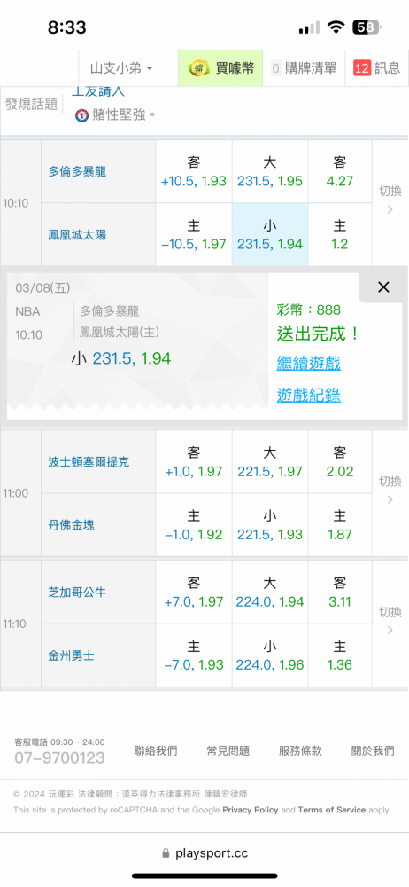Open 鳳凰城太陽 team link
The height and width of the screenshot is (887, 409).
tap(77, 235)
